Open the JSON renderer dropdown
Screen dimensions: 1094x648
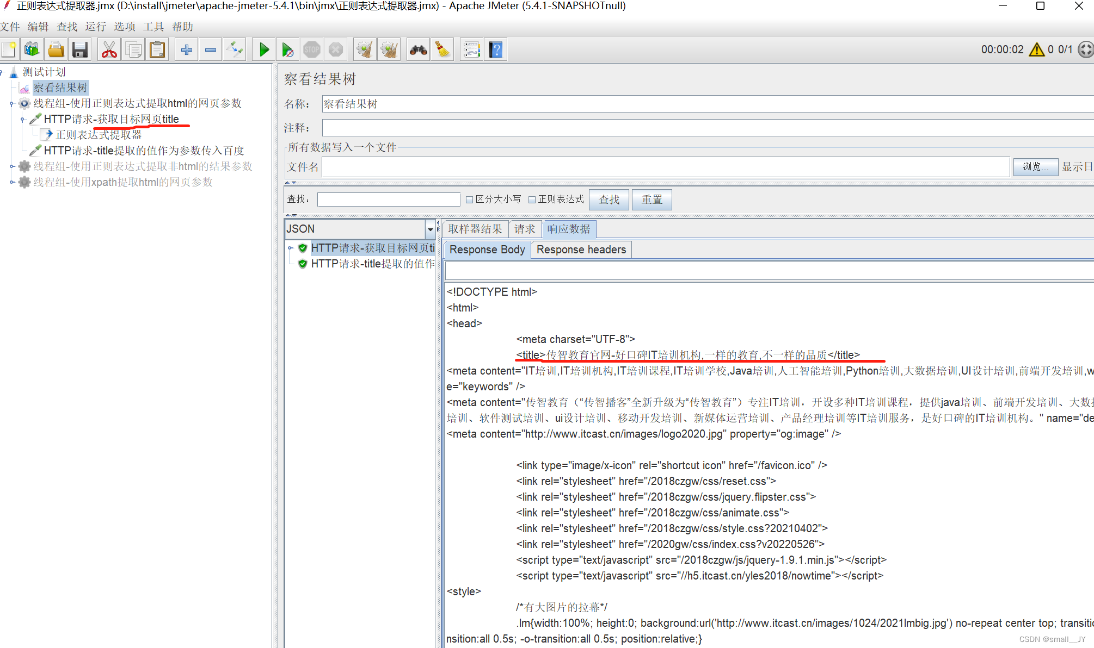[x=430, y=229]
